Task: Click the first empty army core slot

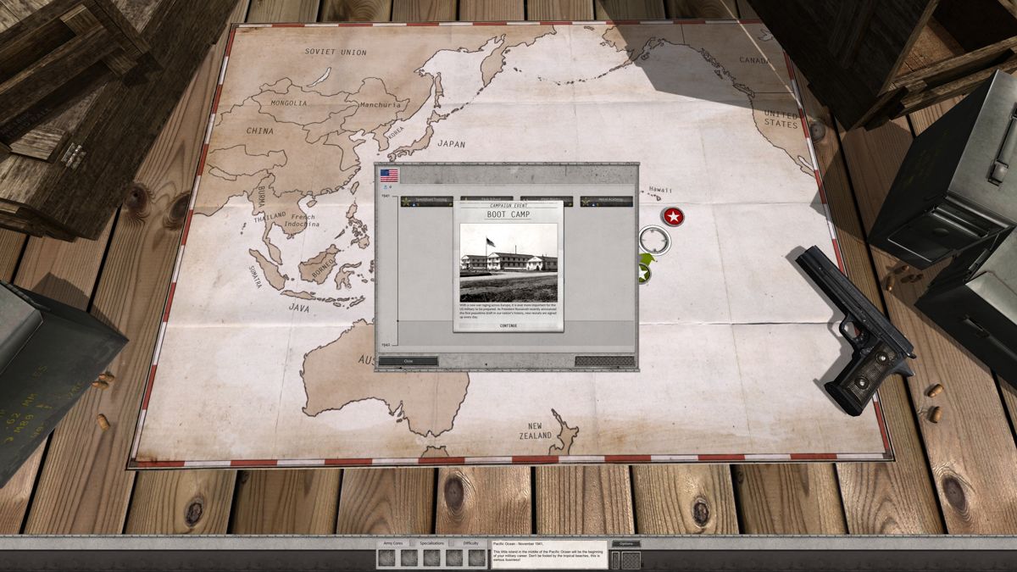Action: (x=387, y=558)
